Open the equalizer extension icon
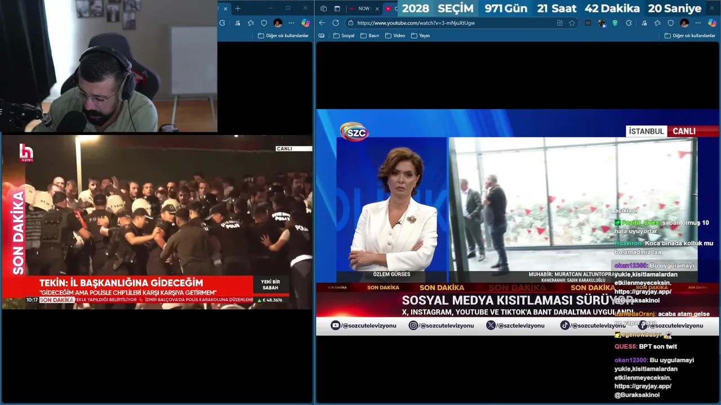 (588, 23)
